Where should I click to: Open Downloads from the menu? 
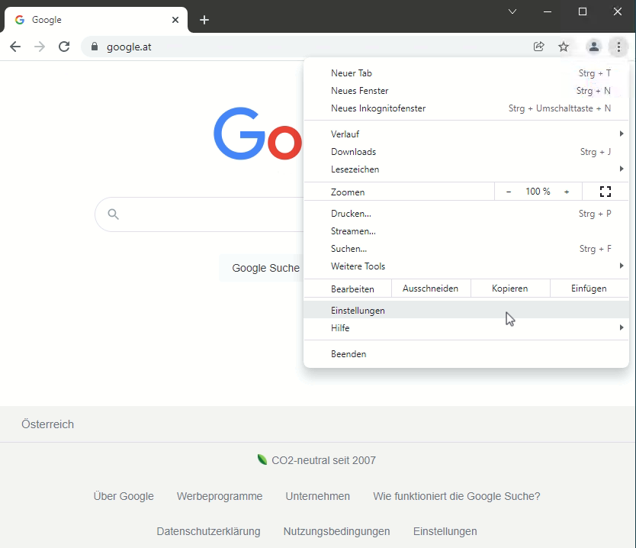(x=467, y=152)
